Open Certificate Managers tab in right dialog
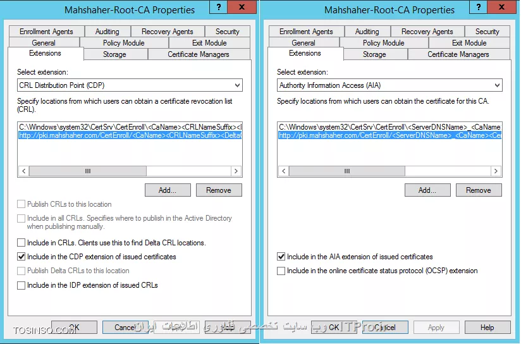Viewport: 521px width, 344px height. [458, 54]
